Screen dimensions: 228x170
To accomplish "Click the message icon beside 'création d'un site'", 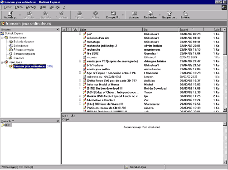I will pos(84,38).
